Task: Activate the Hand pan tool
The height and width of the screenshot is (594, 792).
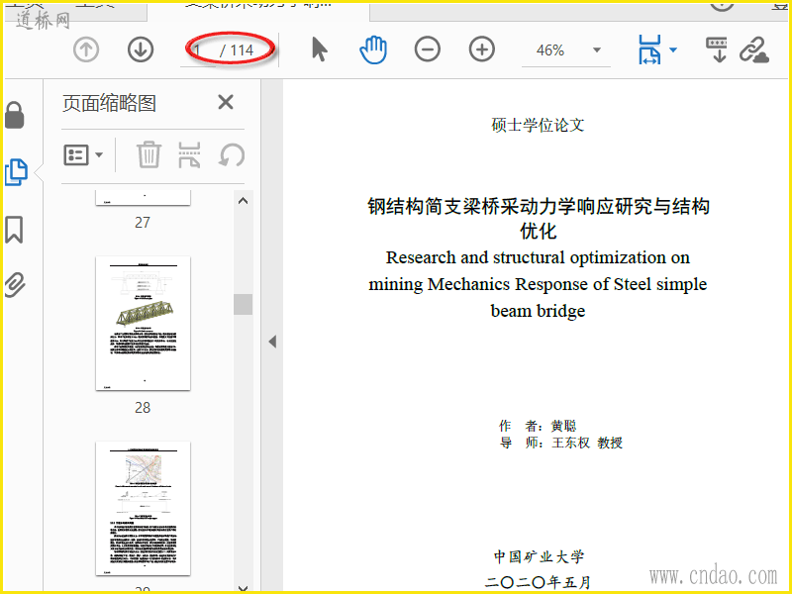Action: [x=373, y=49]
